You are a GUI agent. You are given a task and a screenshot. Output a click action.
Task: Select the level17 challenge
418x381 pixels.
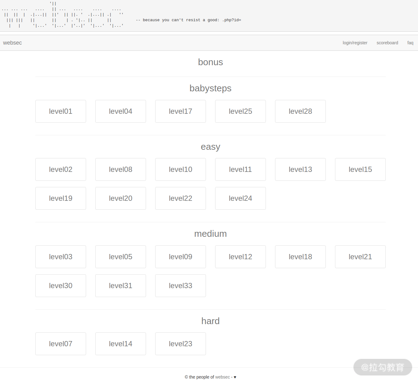pyautogui.click(x=180, y=111)
